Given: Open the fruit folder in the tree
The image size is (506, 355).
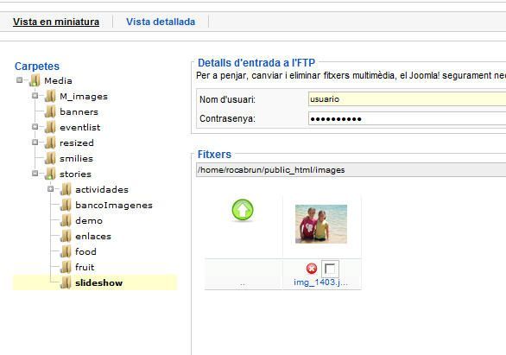Looking at the screenshot, I should click(85, 267).
